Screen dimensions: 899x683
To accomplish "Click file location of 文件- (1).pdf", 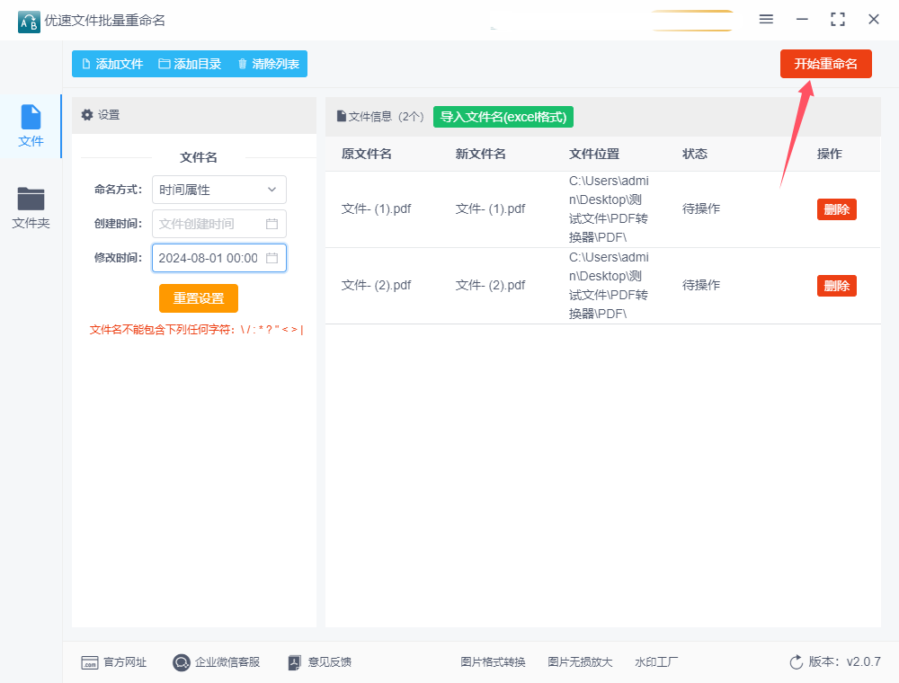I will 609,209.
